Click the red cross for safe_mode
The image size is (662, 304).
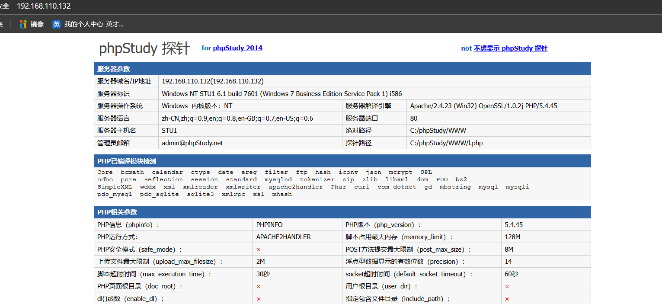[x=259, y=250]
